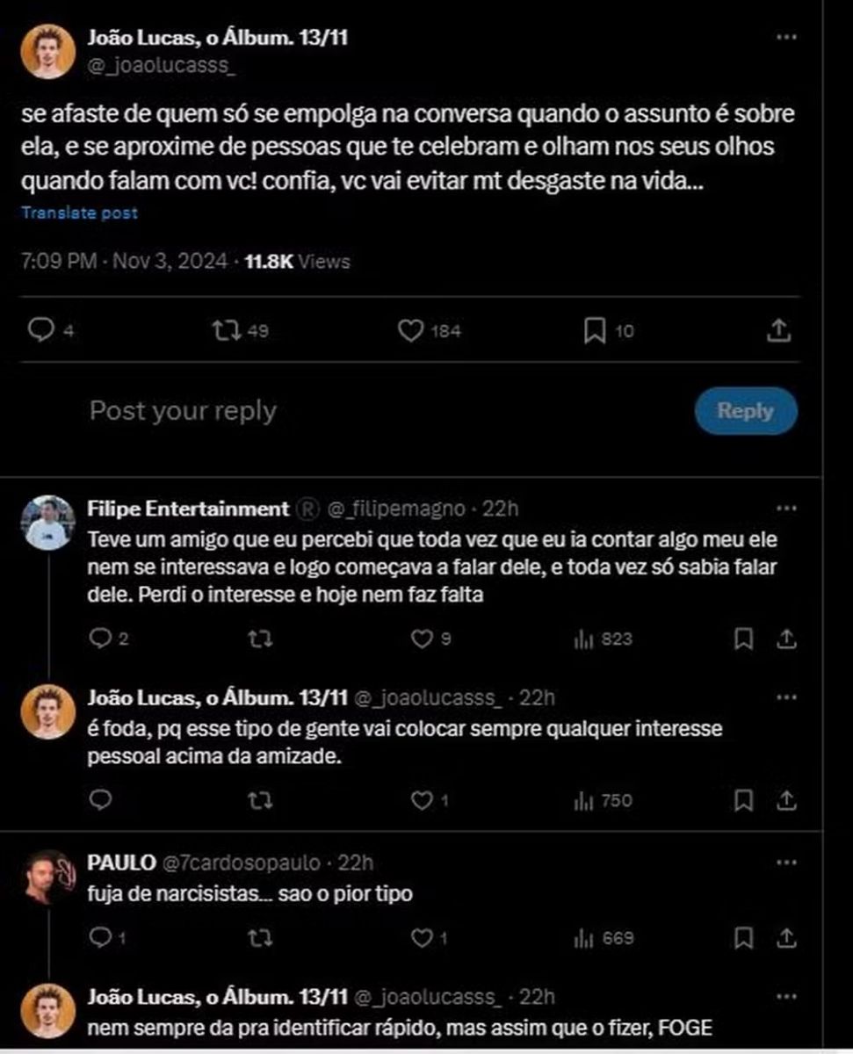Share PAULO's reply
The image size is (853, 1054).
tap(788, 939)
